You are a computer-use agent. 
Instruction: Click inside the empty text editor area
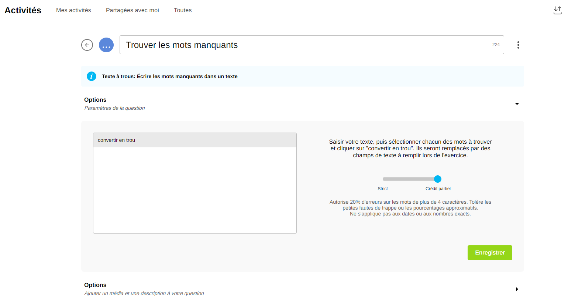(x=195, y=190)
